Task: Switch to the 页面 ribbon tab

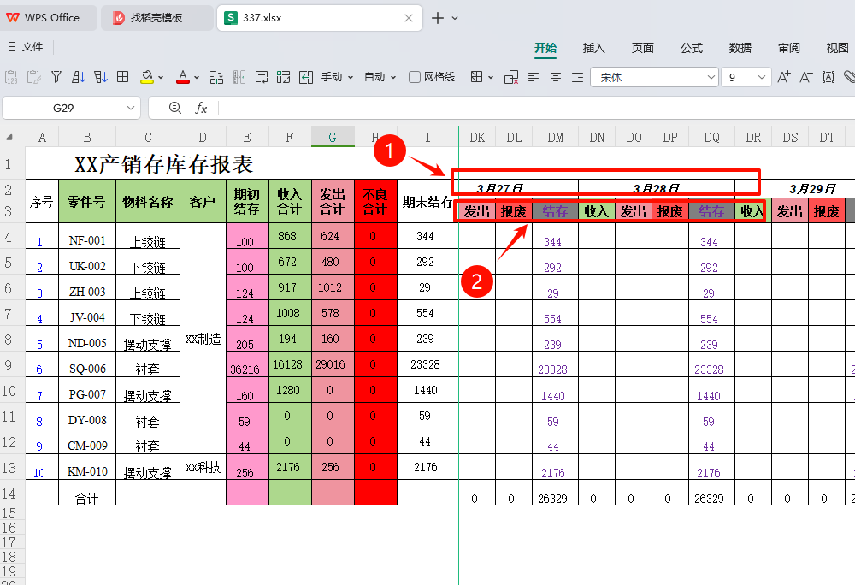Action: [643, 48]
